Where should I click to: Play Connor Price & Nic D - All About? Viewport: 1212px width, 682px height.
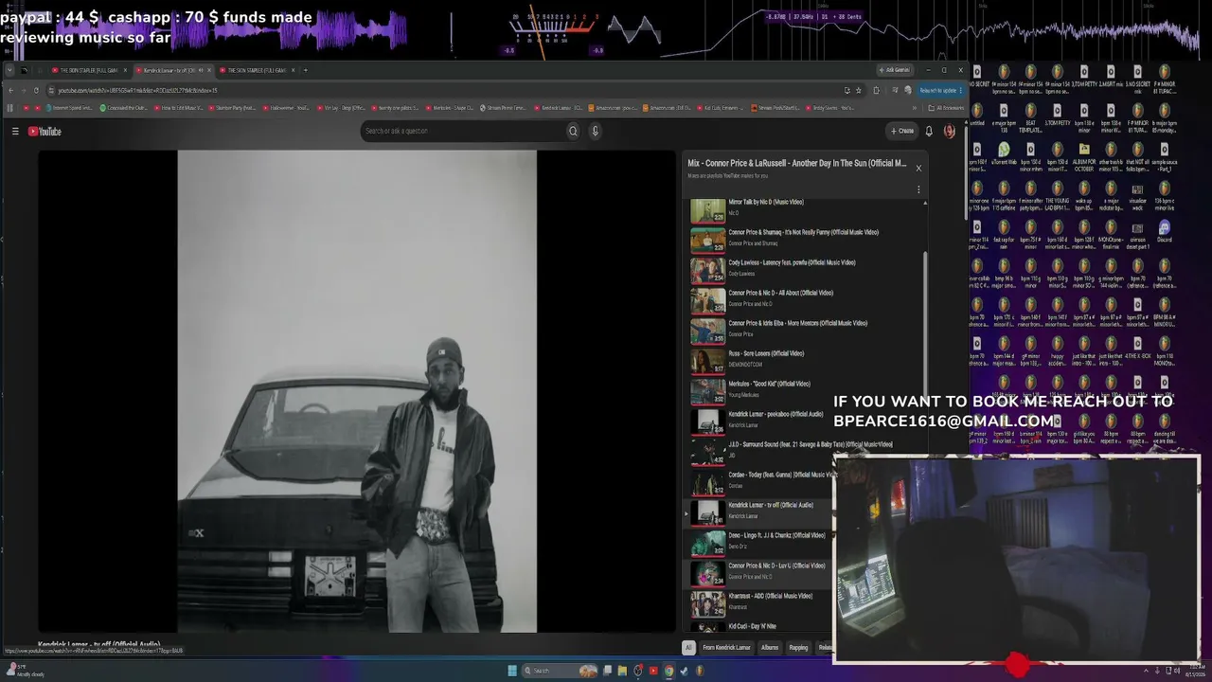point(803,300)
